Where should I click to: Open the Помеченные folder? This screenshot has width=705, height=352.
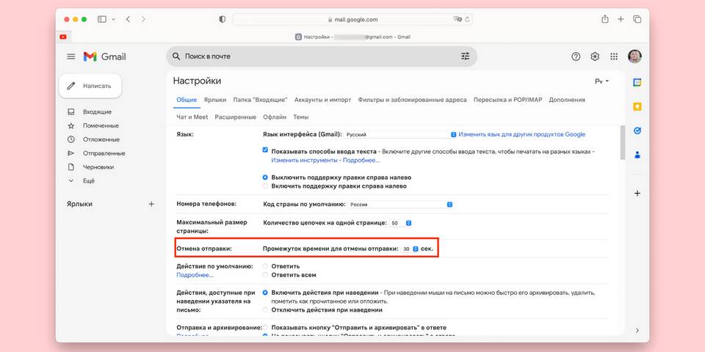pyautogui.click(x=101, y=125)
